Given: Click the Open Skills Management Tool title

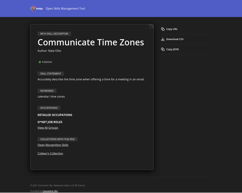Looking at the screenshot, I should [x=65, y=8].
